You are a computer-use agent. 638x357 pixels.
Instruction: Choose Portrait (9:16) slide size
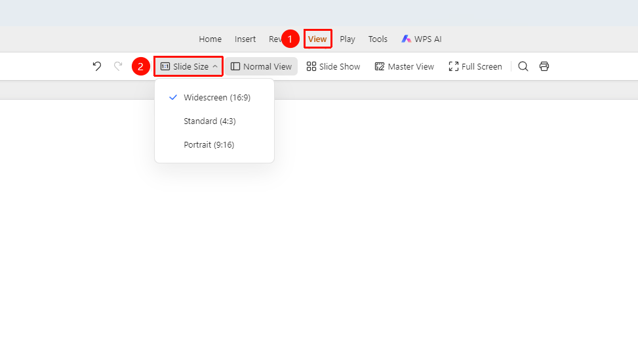pos(214,145)
